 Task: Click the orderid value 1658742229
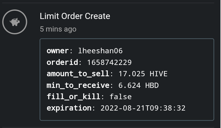[x=109, y=62]
